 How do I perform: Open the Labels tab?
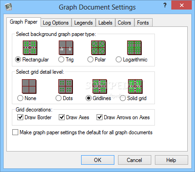tap(105, 23)
